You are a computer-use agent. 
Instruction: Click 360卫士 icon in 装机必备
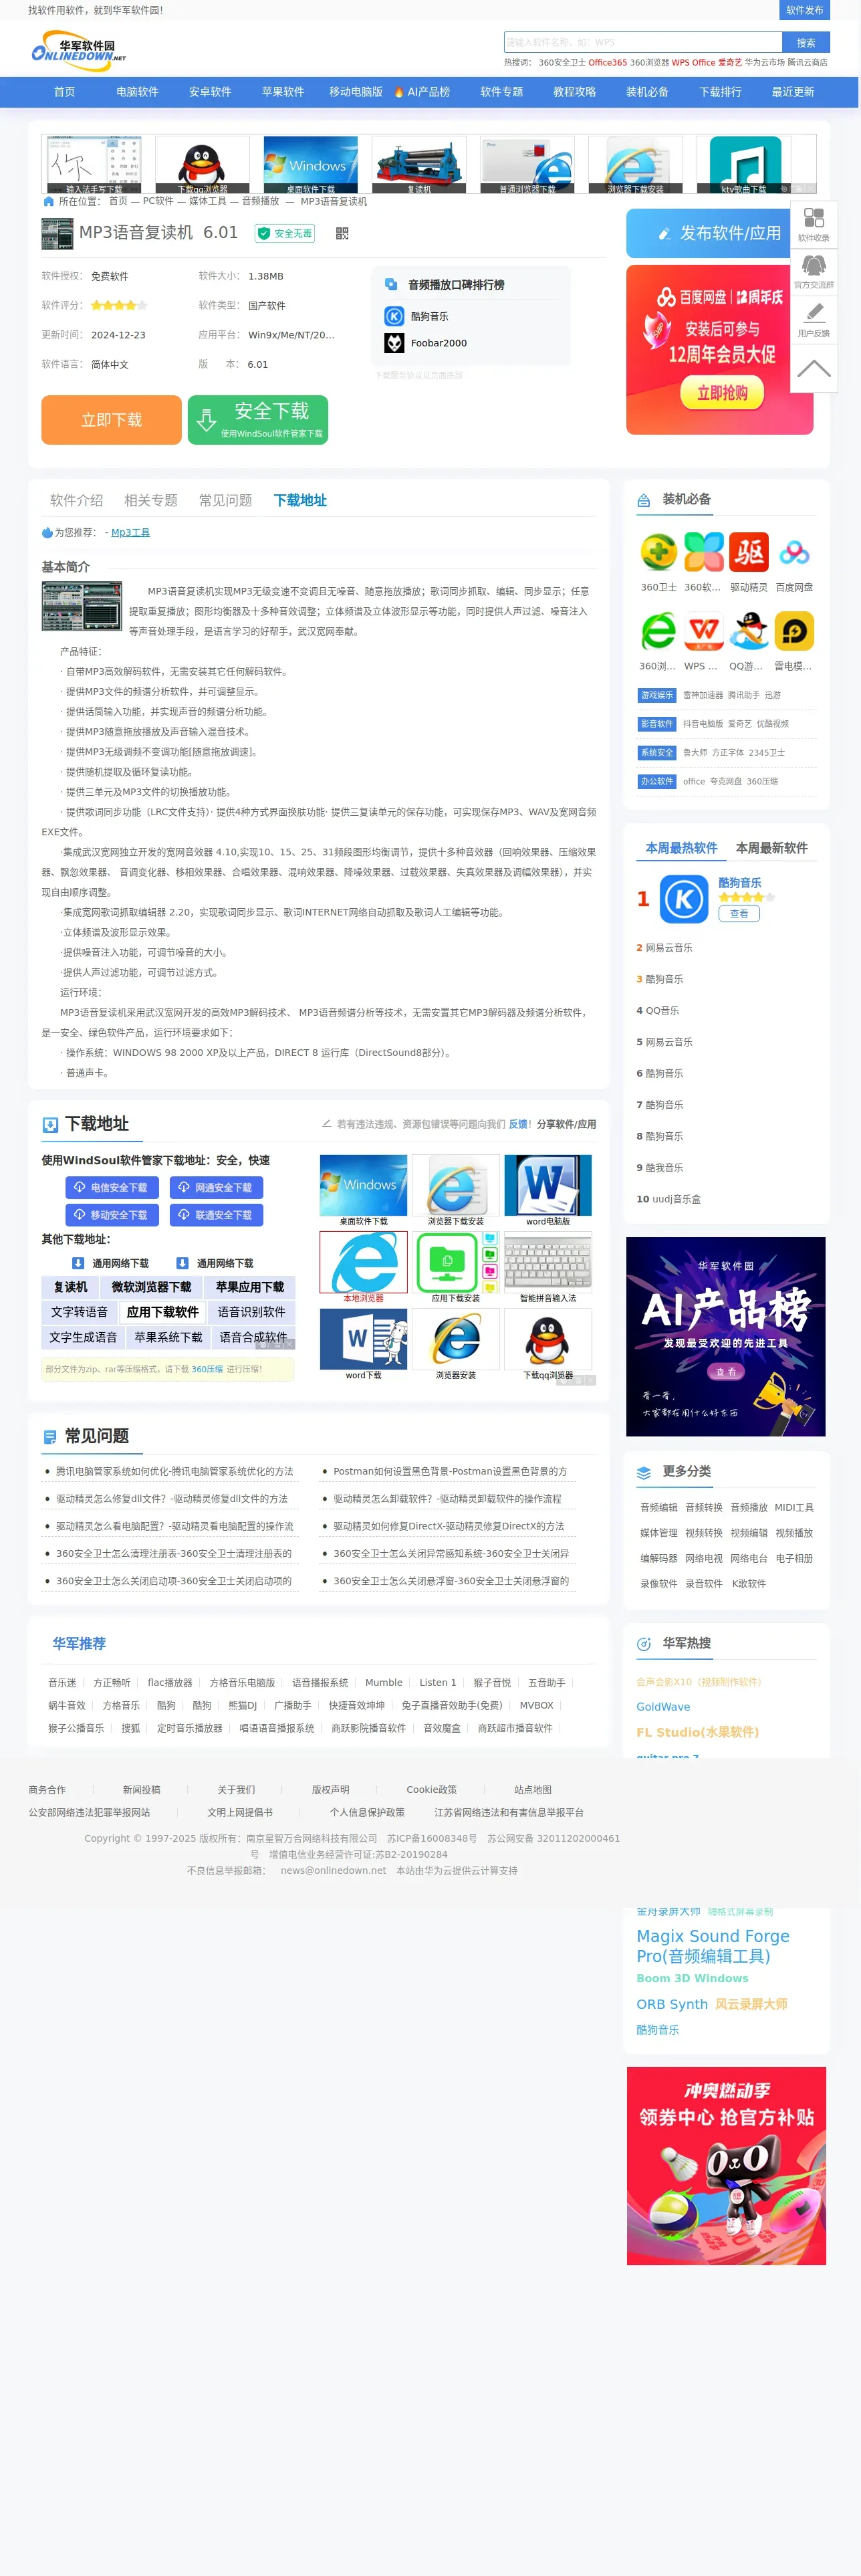click(x=658, y=552)
